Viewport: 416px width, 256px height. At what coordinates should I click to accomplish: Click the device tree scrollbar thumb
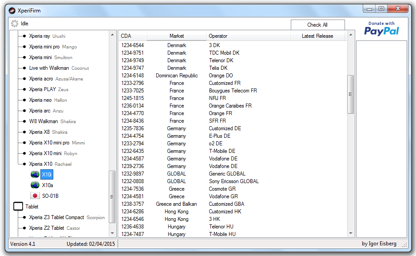(112, 197)
